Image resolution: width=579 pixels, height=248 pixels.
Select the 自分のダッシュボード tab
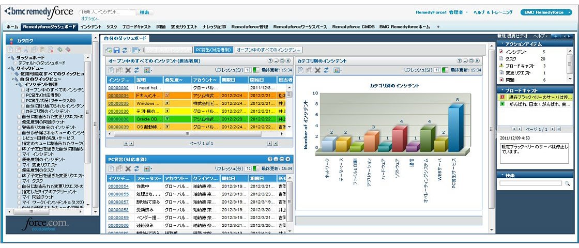point(125,38)
